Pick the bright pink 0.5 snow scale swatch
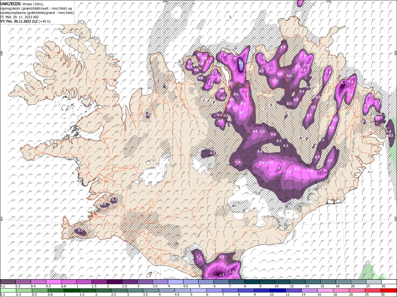 pyautogui.click(x=53, y=282)
